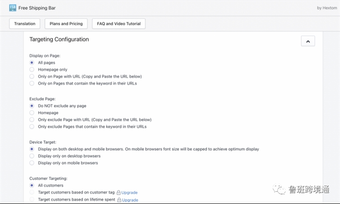Open FAQ and Video Tutorial
340x204 pixels.
pos(118,24)
